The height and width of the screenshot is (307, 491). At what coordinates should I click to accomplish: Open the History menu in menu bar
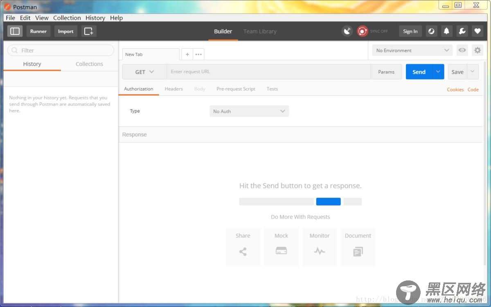[x=95, y=18]
